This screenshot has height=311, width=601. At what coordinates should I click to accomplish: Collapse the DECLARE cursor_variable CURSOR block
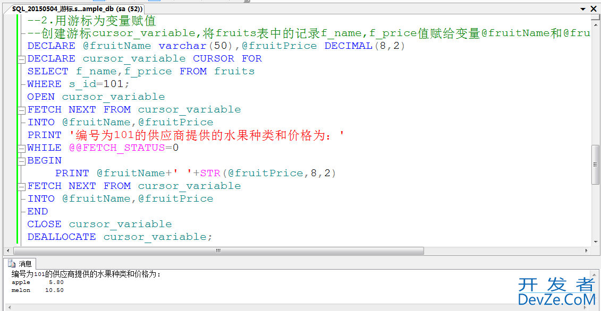pyautogui.click(x=21, y=59)
